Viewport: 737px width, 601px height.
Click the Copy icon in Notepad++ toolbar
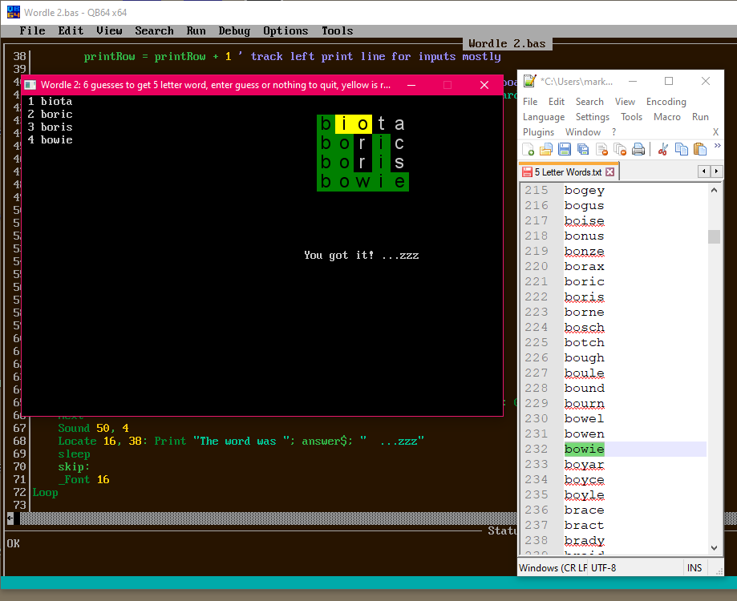[682, 149]
